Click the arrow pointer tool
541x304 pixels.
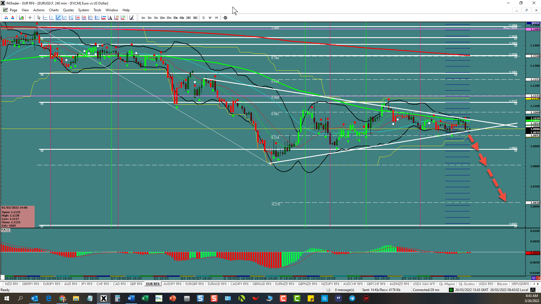[x=39, y=18]
